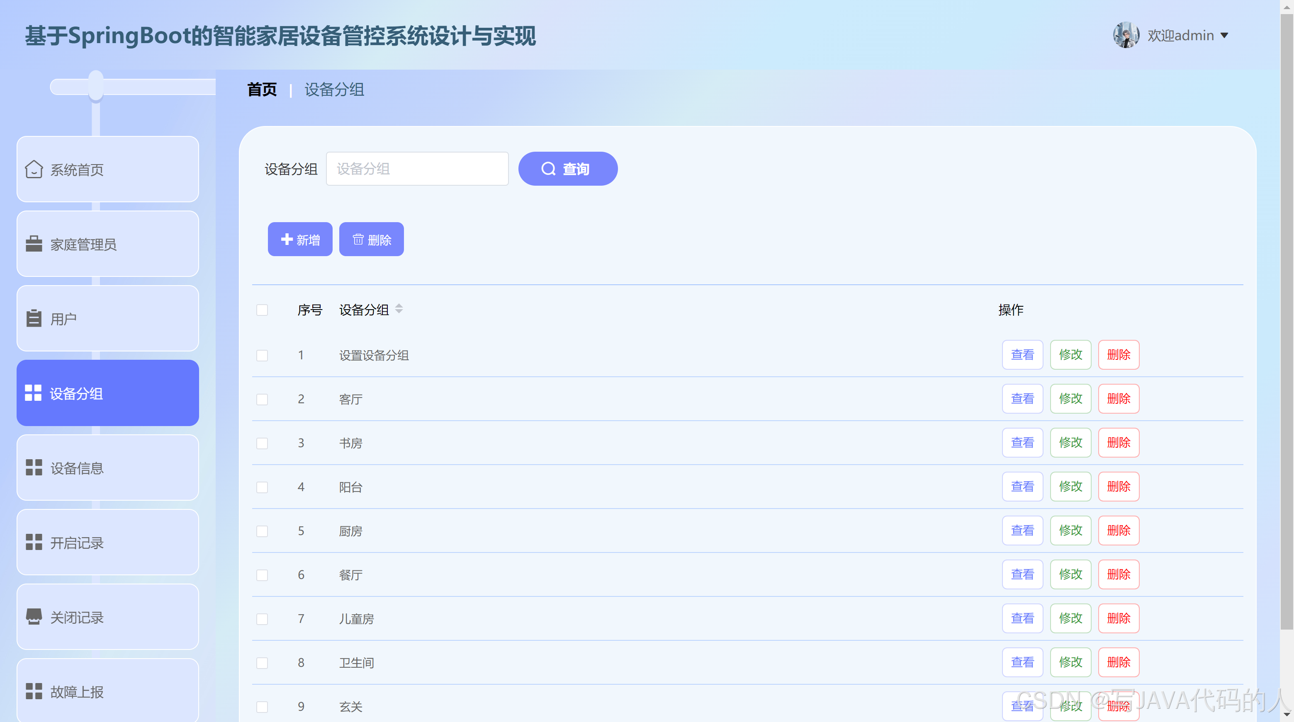Click 删除 for row 书房
1294x722 pixels.
1119,442
